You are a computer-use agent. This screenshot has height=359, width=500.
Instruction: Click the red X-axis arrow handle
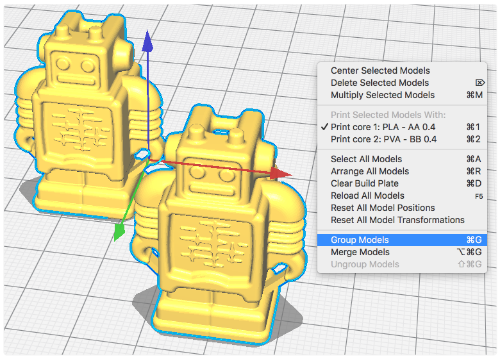(x=280, y=174)
